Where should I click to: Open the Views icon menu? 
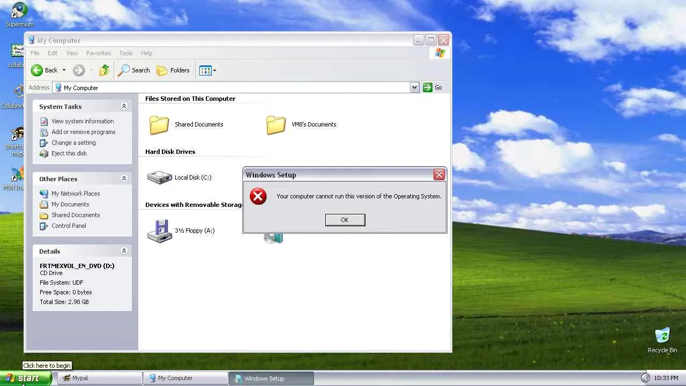(205, 70)
